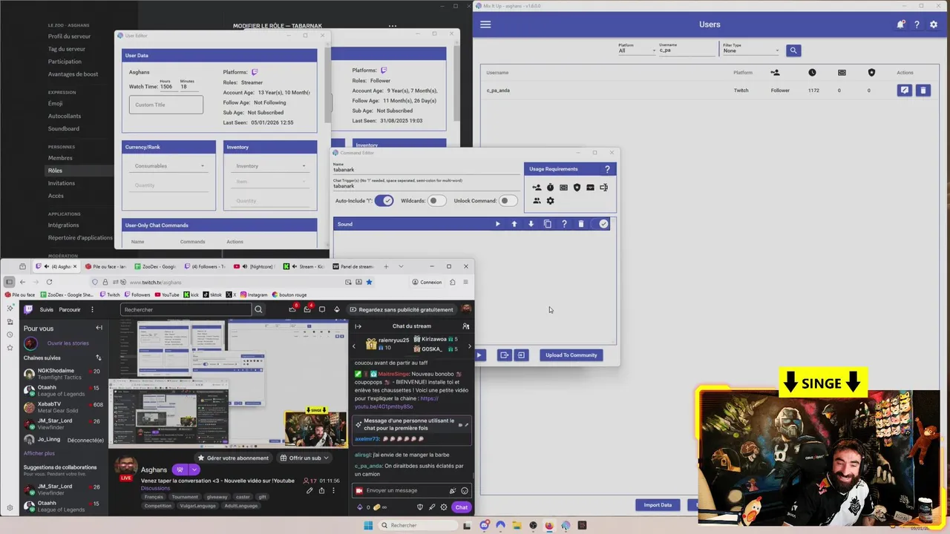
Task: Click Twitch search magnifier button
Action: click(x=258, y=309)
